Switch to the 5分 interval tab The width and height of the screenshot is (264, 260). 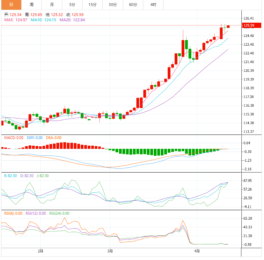72,5
